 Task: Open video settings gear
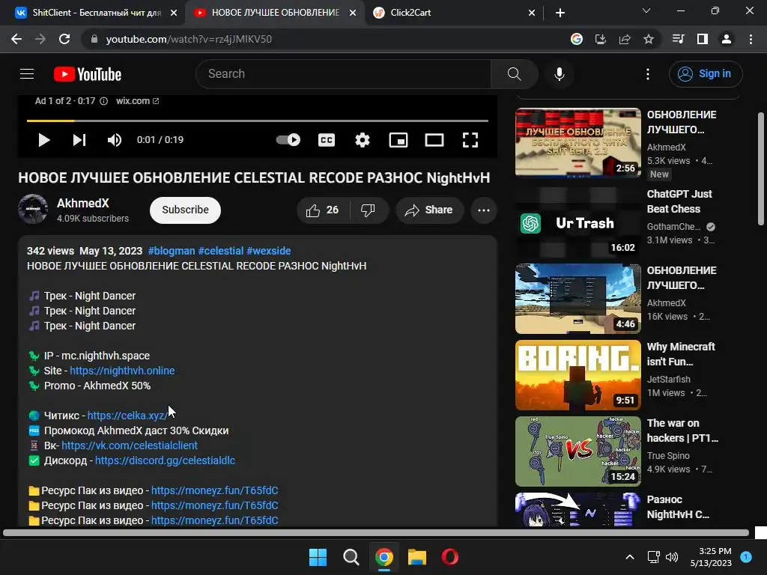point(363,140)
